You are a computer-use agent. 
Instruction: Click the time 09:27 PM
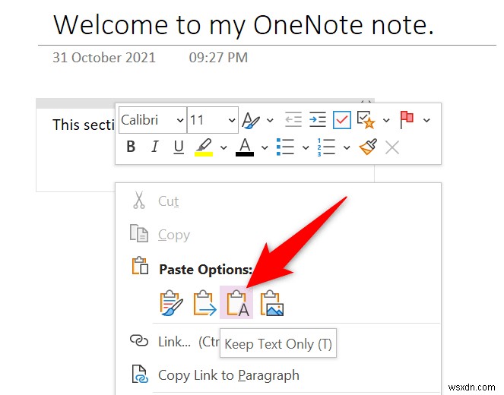218,58
